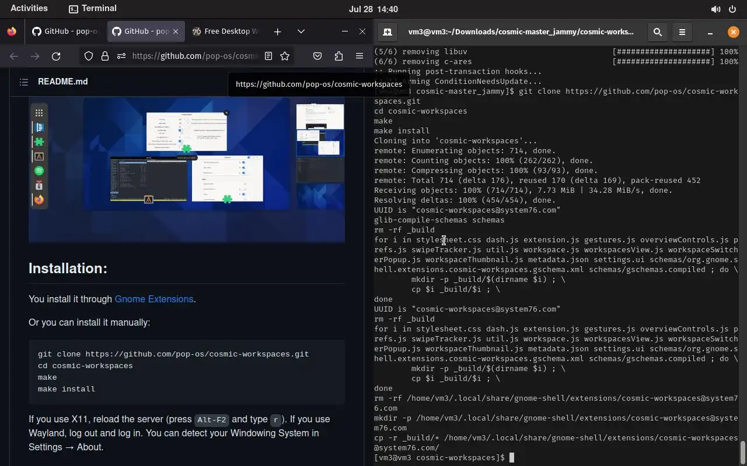Open the Firefox application hamburger menu
747x466 pixels.
(359, 56)
